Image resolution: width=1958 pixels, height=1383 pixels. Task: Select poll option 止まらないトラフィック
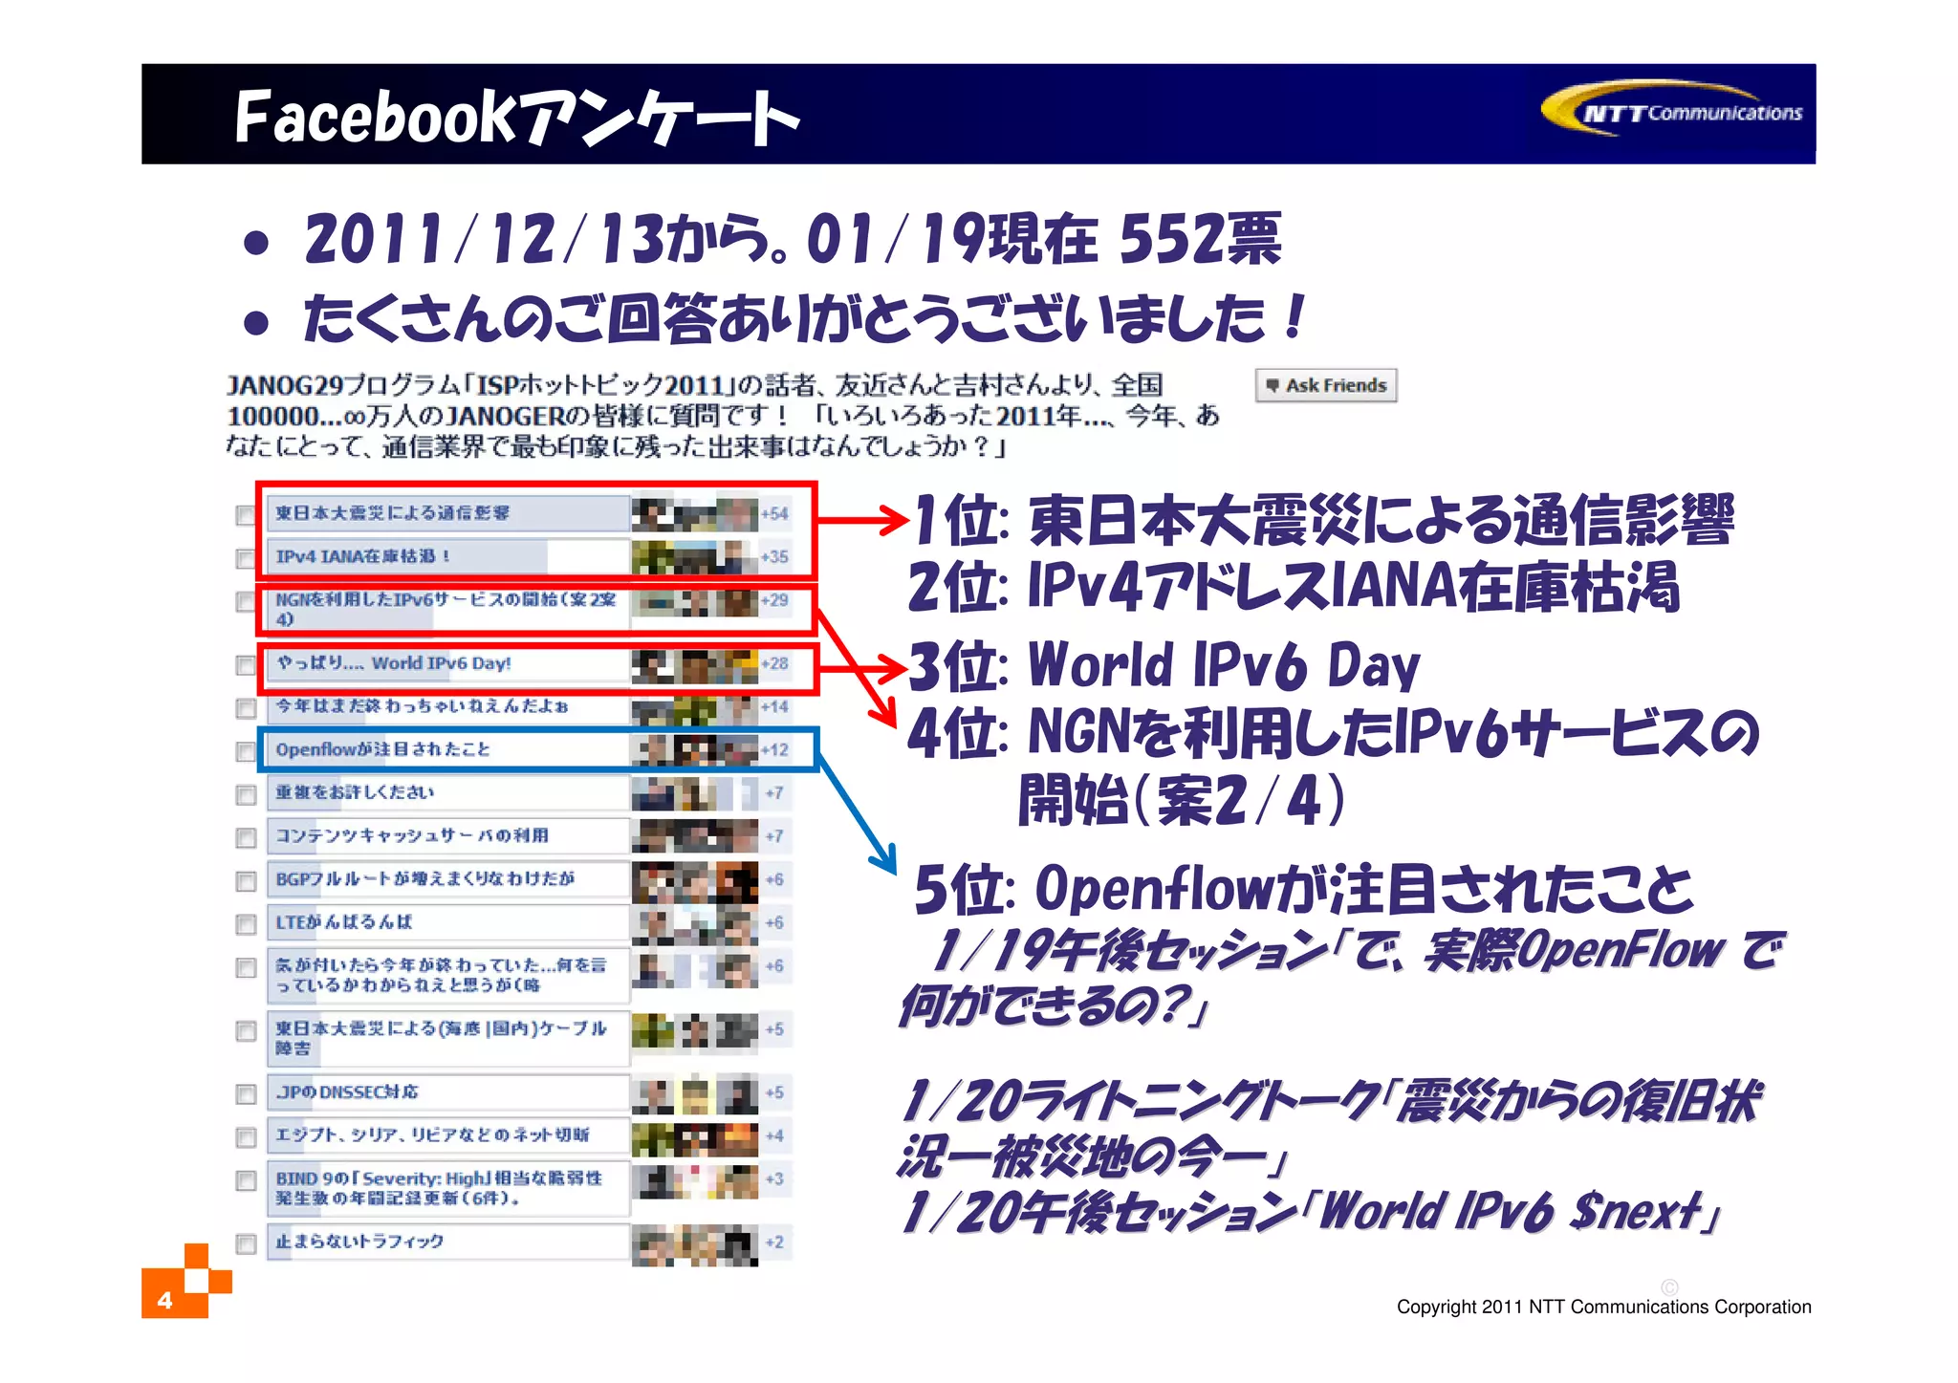[x=447, y=1242]
